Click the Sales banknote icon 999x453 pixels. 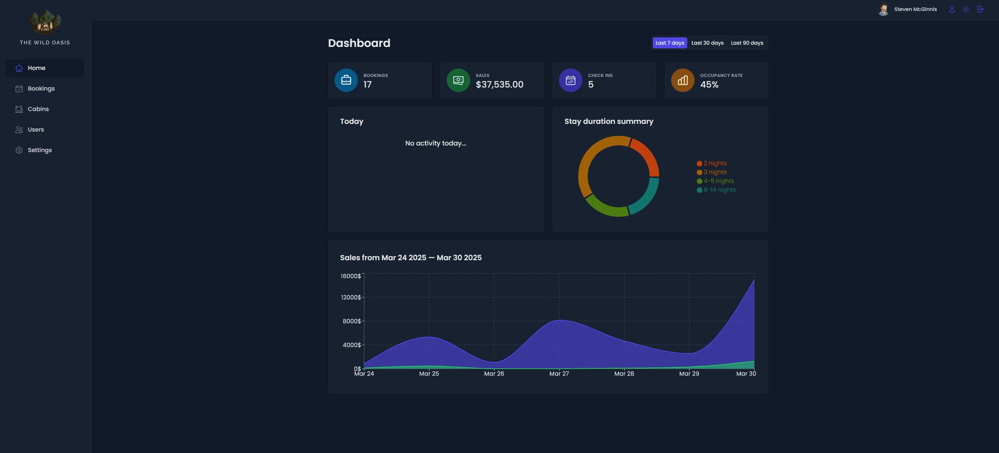pos(458,80)
